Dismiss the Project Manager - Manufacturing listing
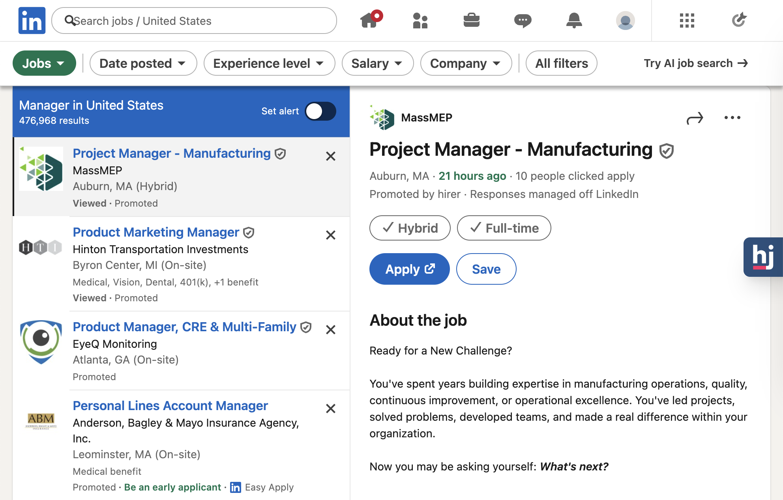Screen dimensions: 783x500 331,156
